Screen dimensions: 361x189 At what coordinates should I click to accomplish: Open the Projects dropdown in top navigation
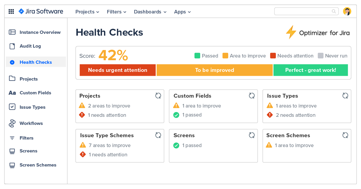tap(87, 12)
